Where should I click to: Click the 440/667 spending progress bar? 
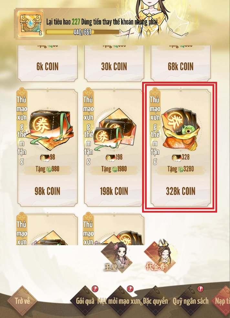[82, 32]
